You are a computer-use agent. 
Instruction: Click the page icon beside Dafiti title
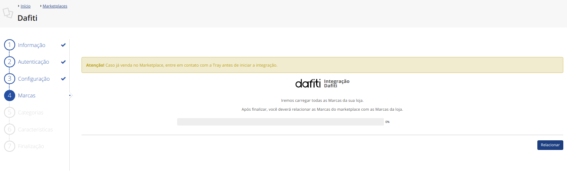pyautogui.click(x=8, y=12)
